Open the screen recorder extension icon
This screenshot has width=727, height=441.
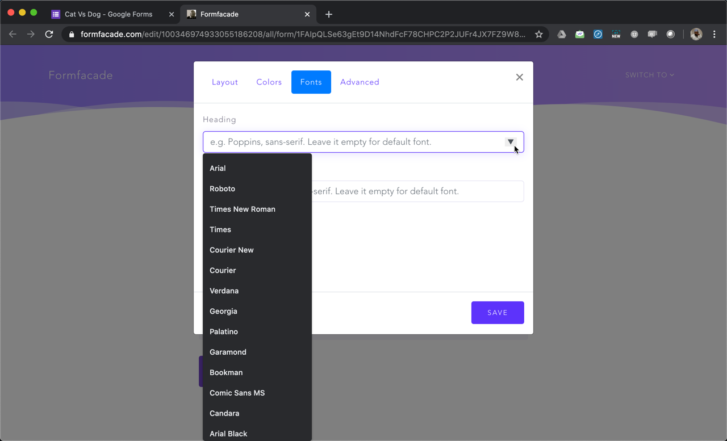coord(652,34)
